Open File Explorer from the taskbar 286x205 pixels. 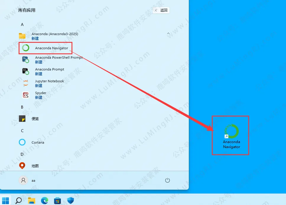(32, 201)
